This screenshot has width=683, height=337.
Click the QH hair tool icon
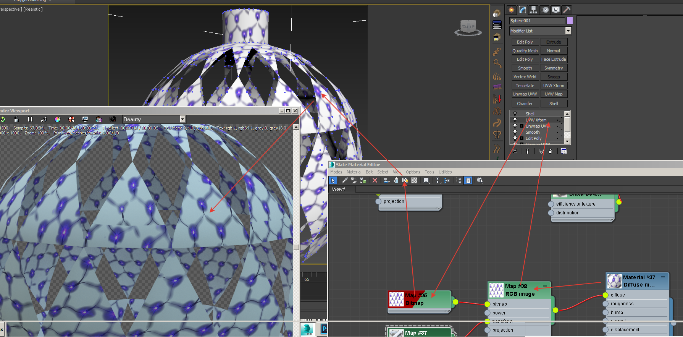(x=497, y=14)
